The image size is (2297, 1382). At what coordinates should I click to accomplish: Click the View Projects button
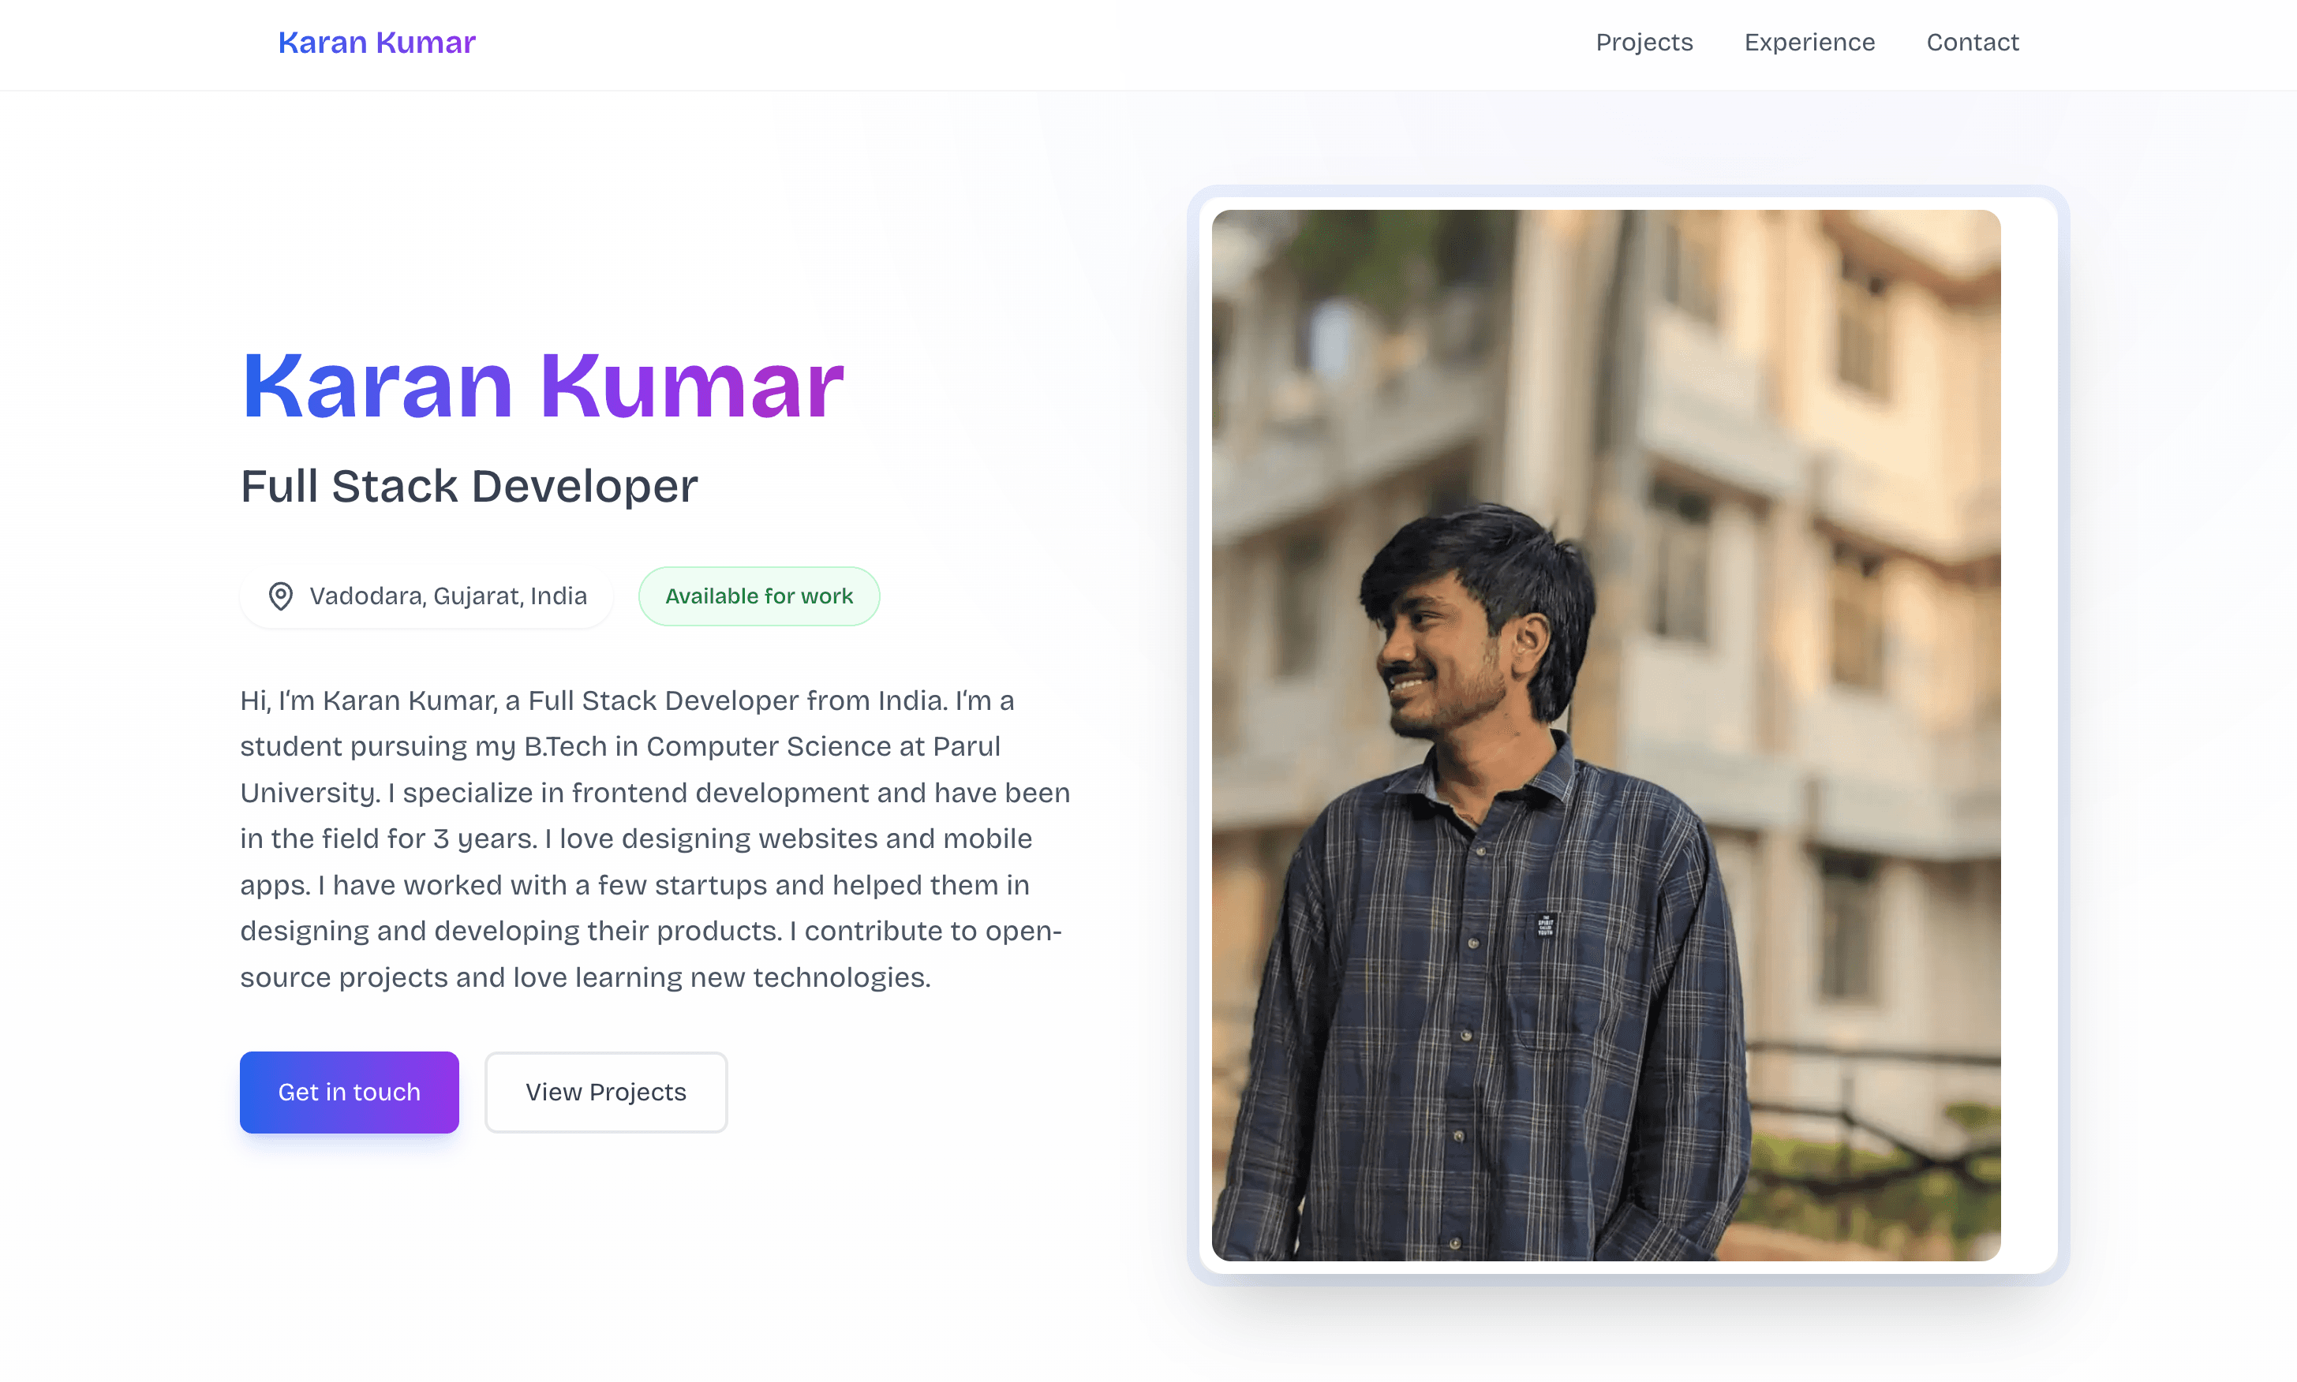tap(605, 1092)
